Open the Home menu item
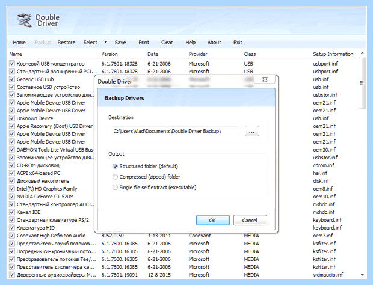Screen dimensions: 373x285 point(19,43)
